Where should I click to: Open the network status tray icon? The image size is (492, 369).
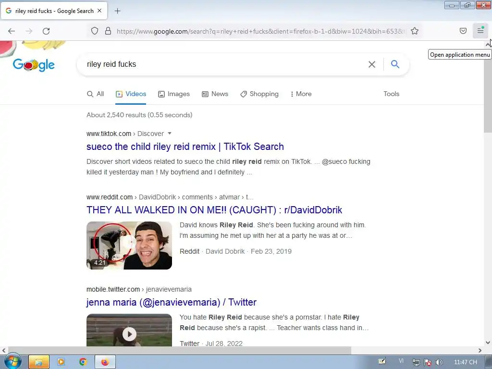(416, 362)
